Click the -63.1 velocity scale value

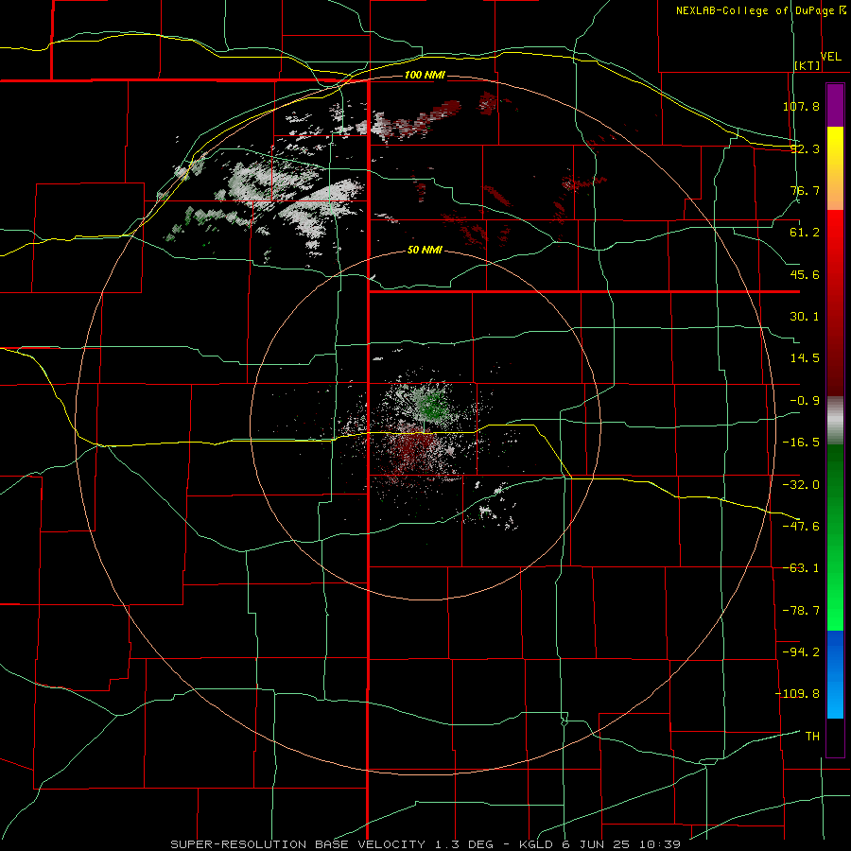[x=801, y=568]
